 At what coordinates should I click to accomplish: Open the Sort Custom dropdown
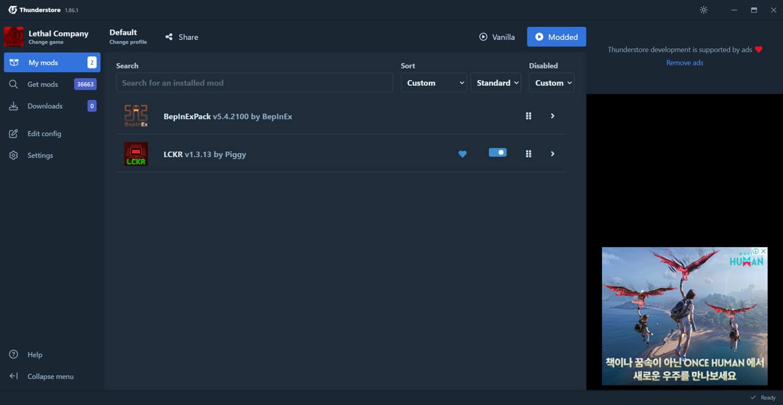[433, 83]
